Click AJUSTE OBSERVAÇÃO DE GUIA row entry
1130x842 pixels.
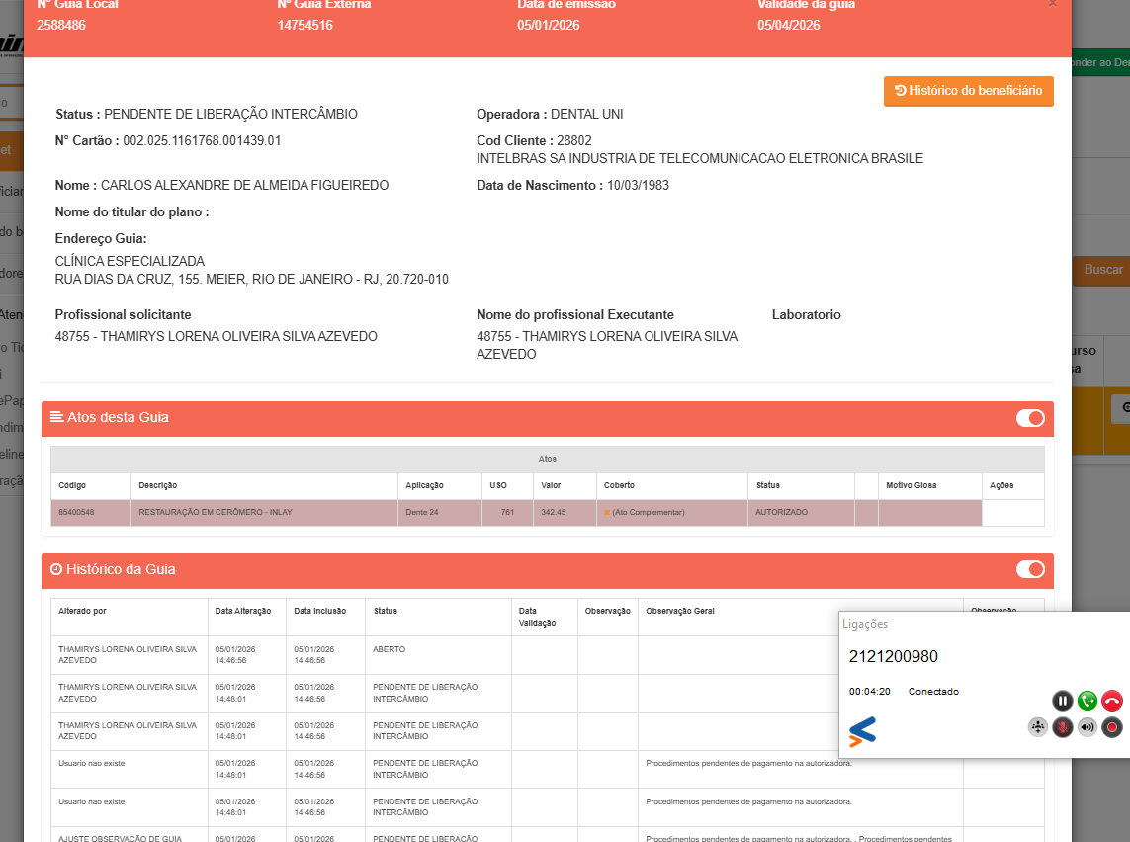121,838
